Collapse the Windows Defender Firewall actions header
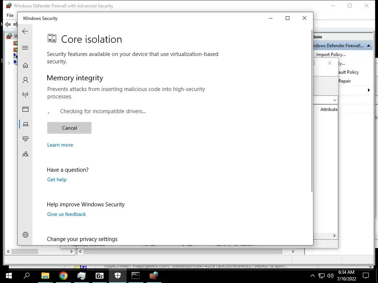Screen dimensions: 378x283 (368, 45)
